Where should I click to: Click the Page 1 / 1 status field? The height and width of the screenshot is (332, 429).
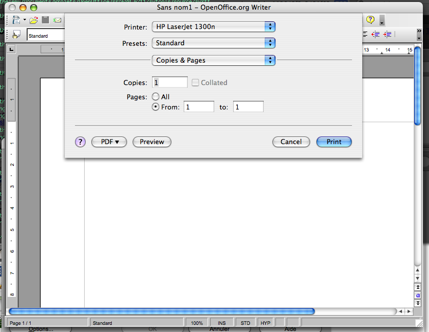(47, 323)
